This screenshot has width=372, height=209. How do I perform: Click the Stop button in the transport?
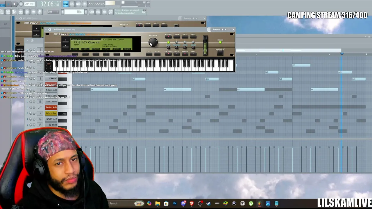[14, 4]
